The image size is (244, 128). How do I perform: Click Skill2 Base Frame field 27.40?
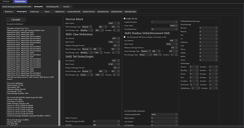[x=114, y=64]
